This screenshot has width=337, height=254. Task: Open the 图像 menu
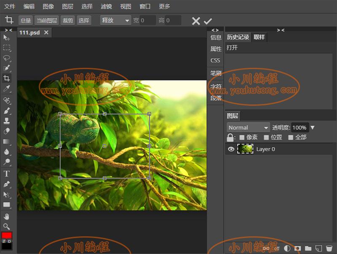coord(48,6)
